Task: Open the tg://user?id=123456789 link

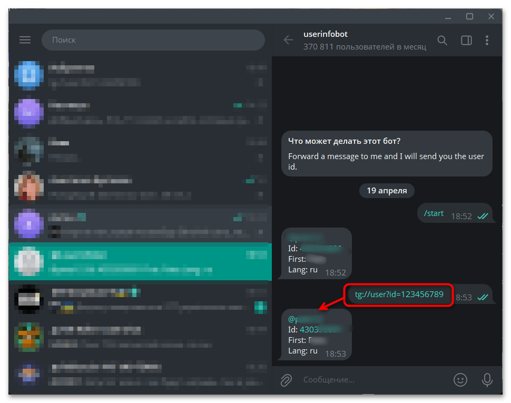Action: 399,294
